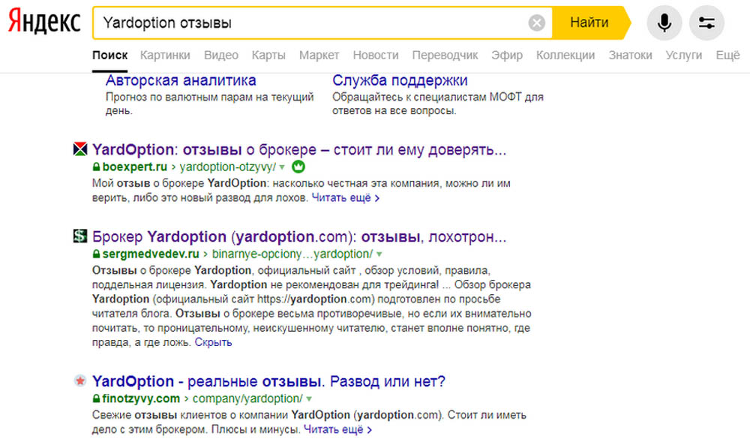Open the Коллекции tab
The image size is (750, 445).
click(565, 55)
